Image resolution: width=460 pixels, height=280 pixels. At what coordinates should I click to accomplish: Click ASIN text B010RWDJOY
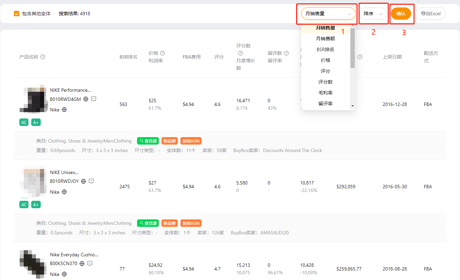pyautogui.click(x=64, y=181)
